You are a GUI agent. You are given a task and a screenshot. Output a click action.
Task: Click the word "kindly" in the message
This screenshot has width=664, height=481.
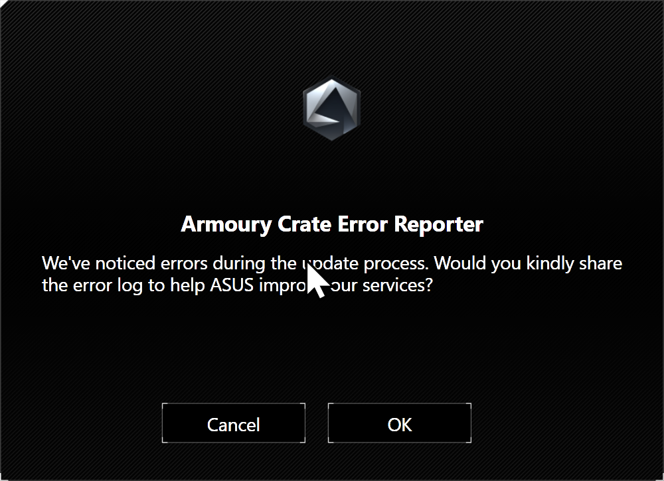tap(550, 263)
